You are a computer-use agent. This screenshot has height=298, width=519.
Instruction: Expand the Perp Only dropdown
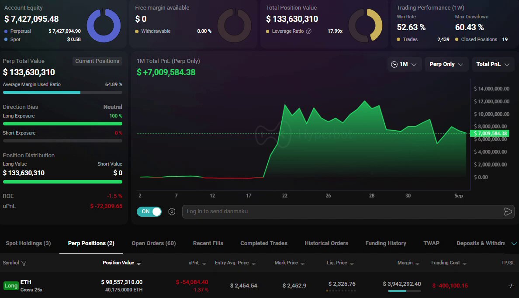(446, 64)
